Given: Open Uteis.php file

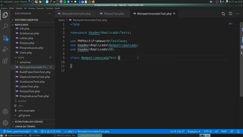Looking at the screenshot, I should tap(33, 53).
